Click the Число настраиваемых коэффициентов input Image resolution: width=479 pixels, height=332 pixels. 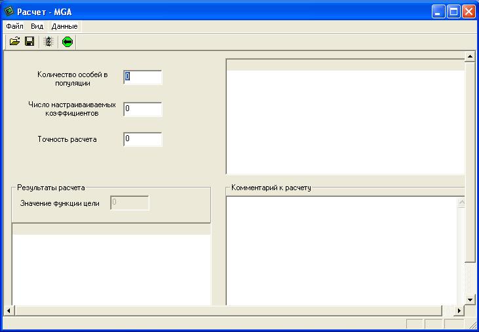(x=142, y=108)
